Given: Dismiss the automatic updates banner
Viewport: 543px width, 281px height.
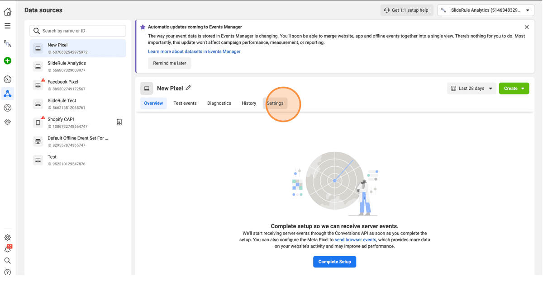Looking at the screenshot, I should 526,27.
